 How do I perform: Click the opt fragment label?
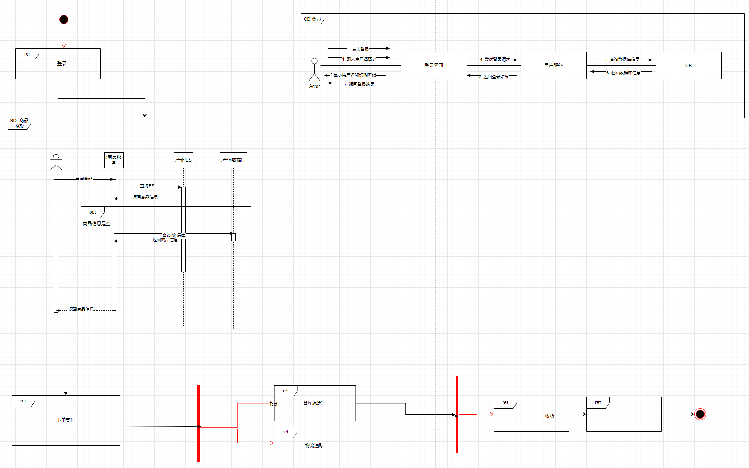[93, 212]
